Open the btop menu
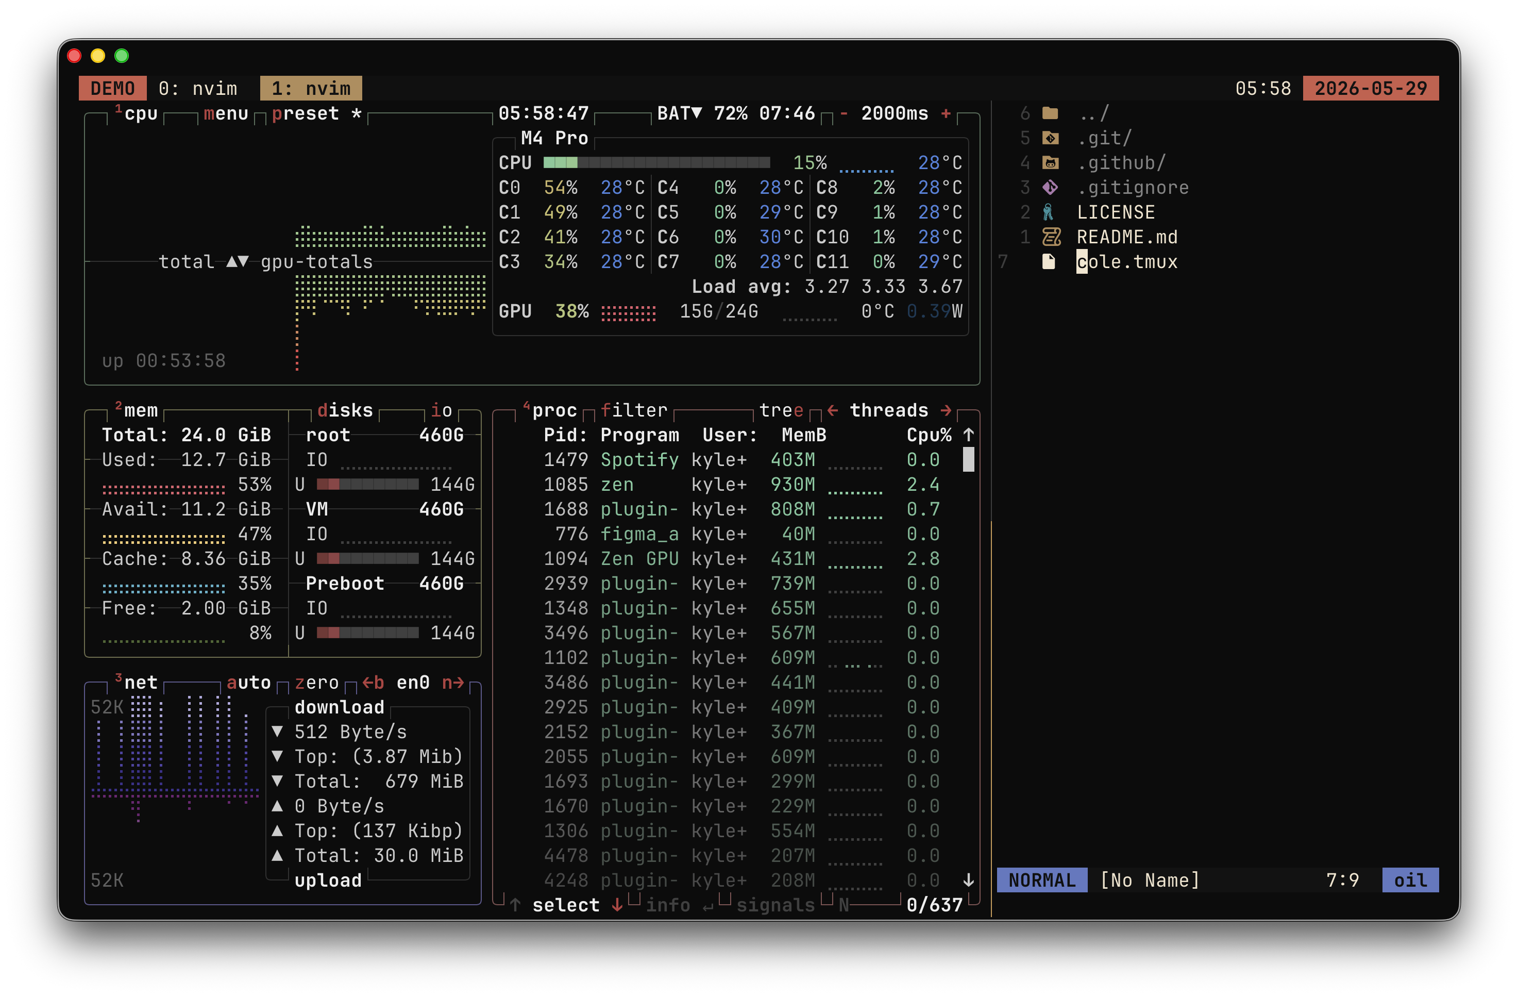This screenshot has height=997, width=1518. coord(226,113)
